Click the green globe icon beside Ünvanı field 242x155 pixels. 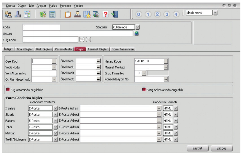[x=137, y=33]
